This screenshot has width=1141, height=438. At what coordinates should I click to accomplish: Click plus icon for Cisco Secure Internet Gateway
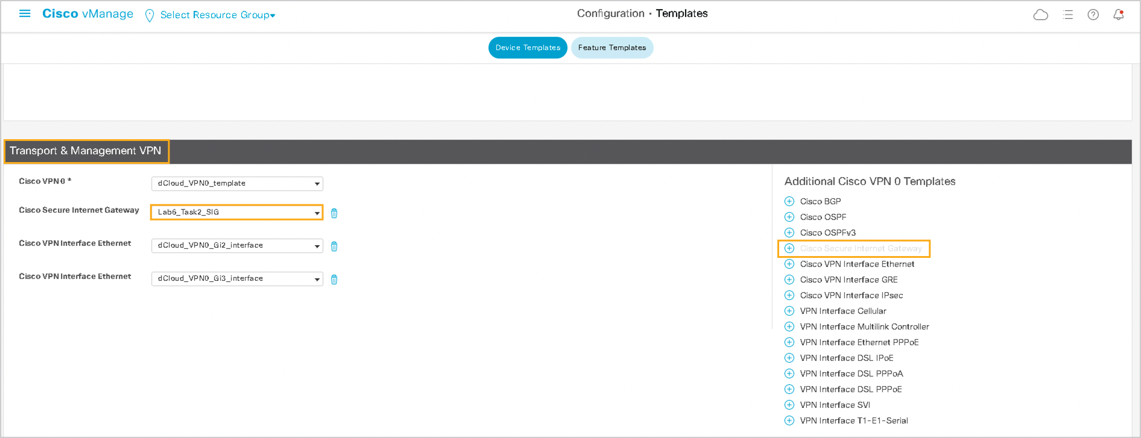coord(789,248)
